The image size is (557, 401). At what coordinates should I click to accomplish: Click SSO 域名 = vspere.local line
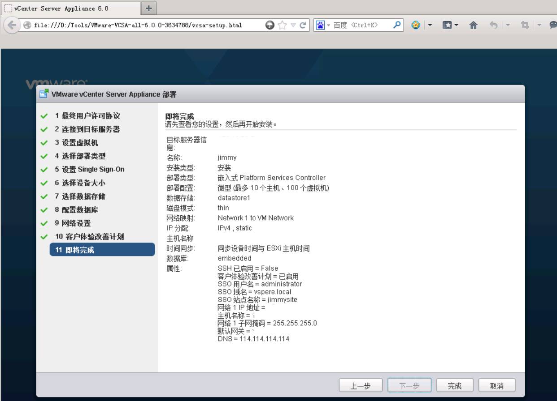(x=254, y=292)
